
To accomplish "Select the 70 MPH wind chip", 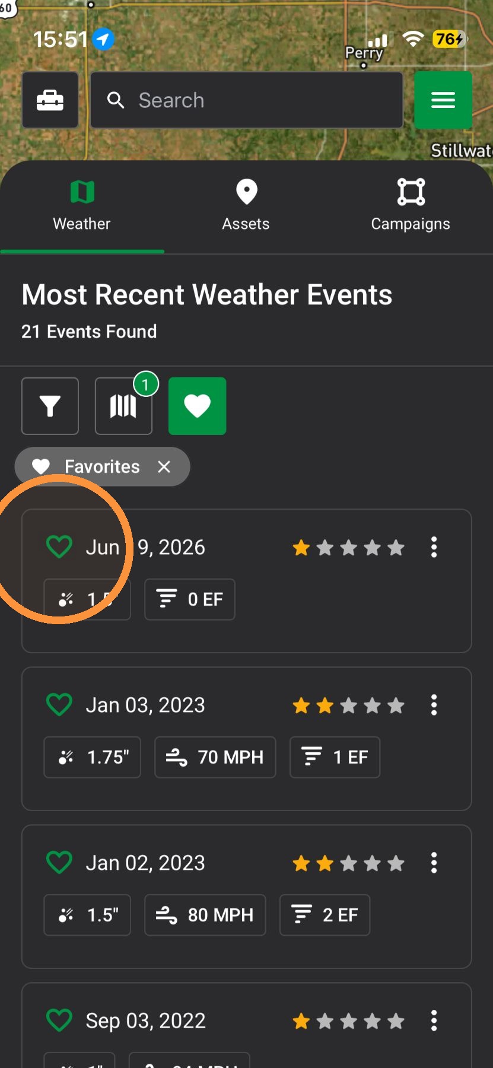I will 215,757.
